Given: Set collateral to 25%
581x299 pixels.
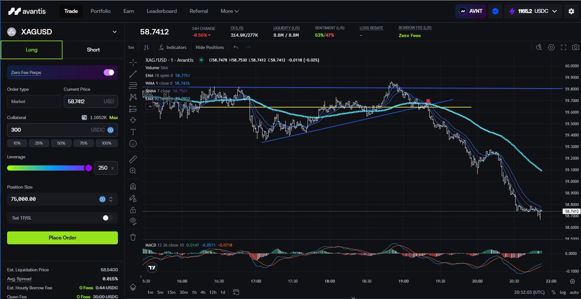Looking at the screenshot, I should pos(39,143).
